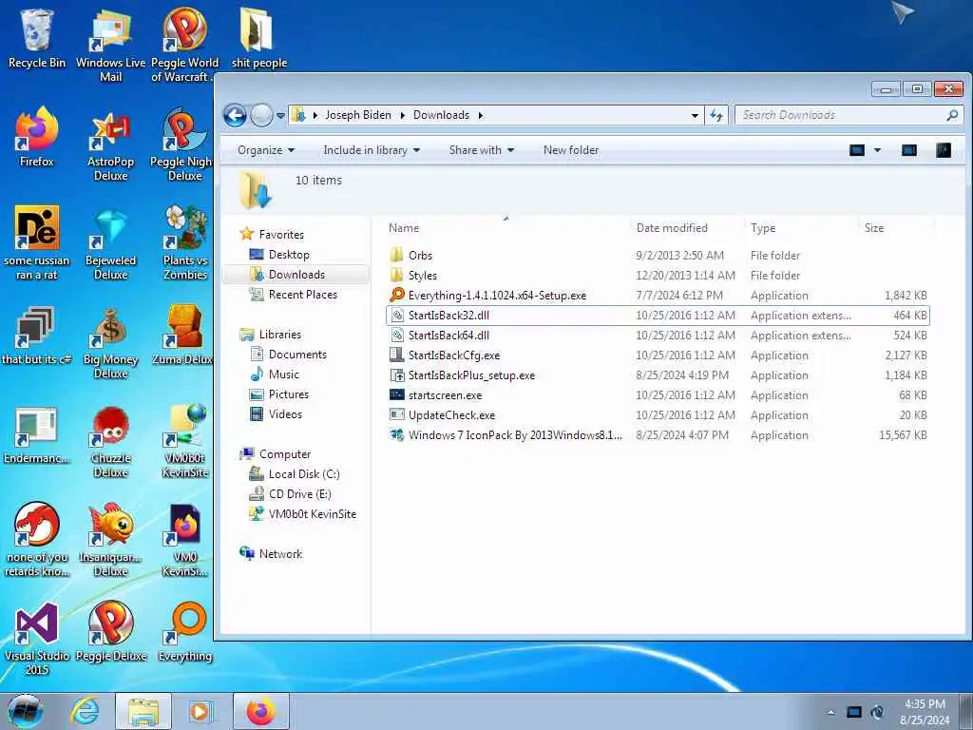The width and height of the screenshot is (973, 730).
Task: Open the Start menu orb
Action: 25,711
